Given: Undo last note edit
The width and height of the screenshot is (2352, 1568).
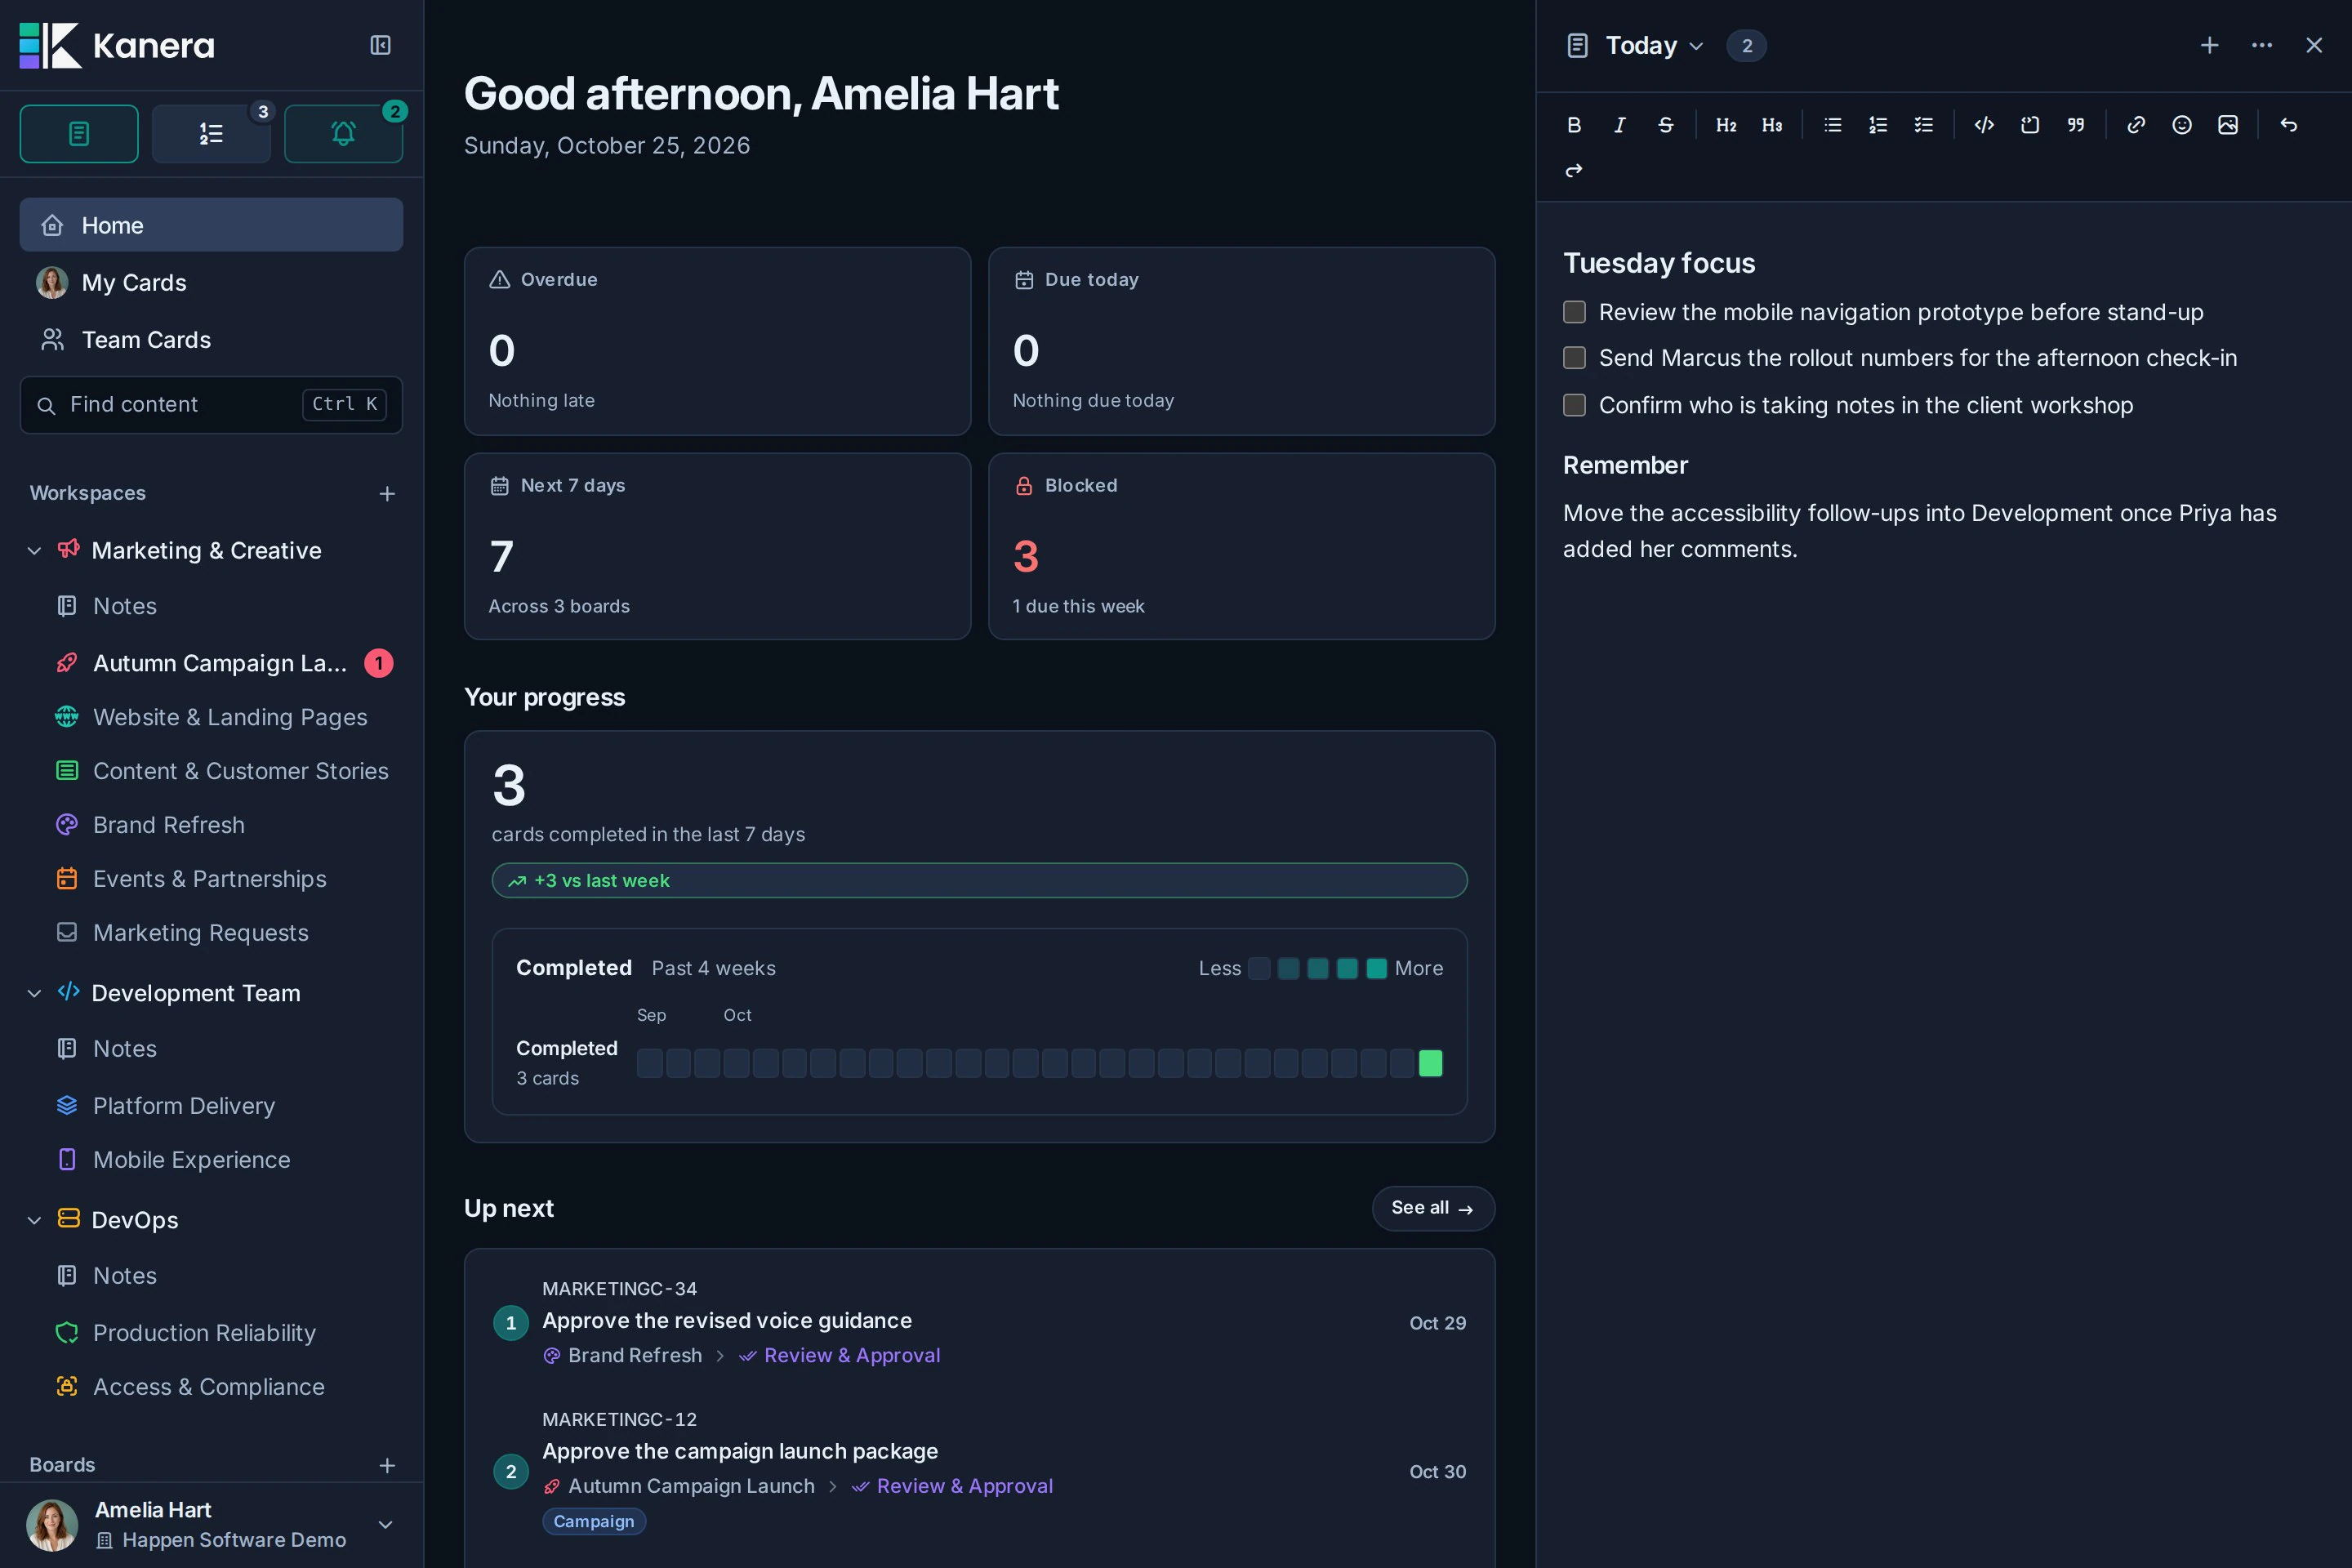Looking at the screenshot, I should pyautogui.click(x=2289, y=125).
